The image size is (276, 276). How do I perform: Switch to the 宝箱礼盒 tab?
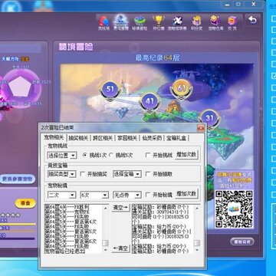[x=177, y=138]
